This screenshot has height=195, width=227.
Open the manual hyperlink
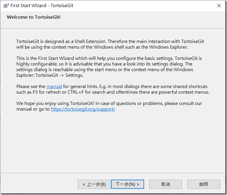tap(54, 86)
